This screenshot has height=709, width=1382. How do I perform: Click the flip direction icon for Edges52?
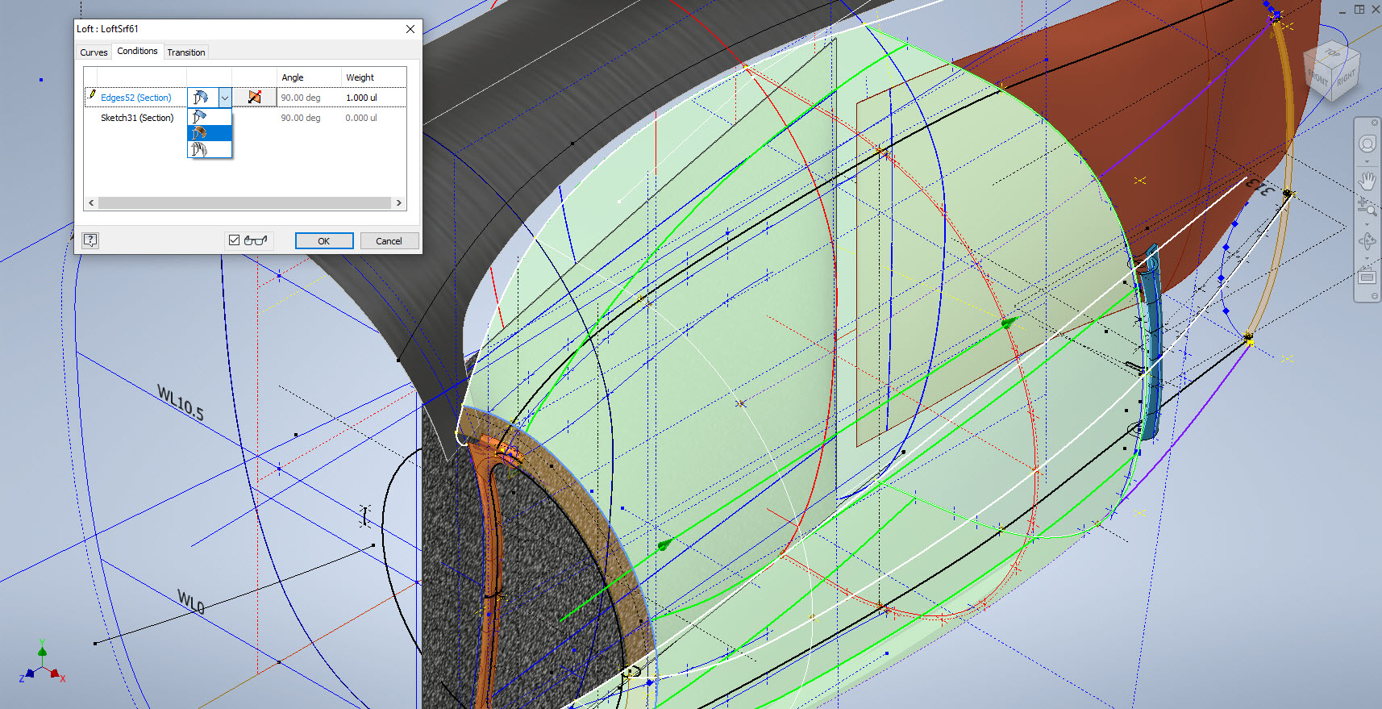pyautogui.click(x=255, y=98)
